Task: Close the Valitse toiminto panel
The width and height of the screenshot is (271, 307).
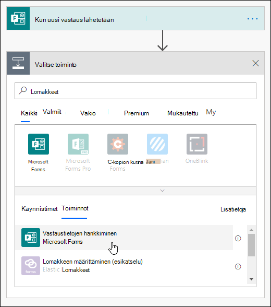Action: [x=255, y=63]
